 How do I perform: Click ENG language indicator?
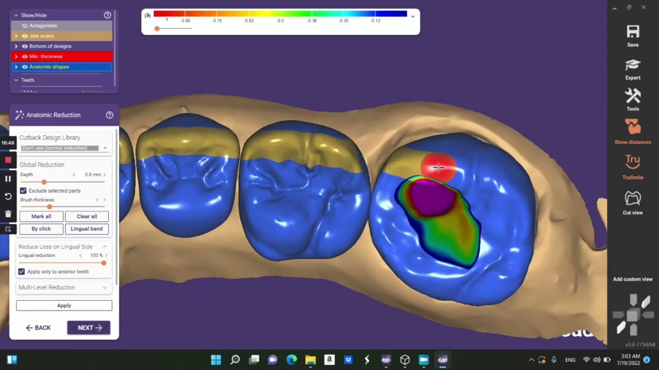(570, 360)
